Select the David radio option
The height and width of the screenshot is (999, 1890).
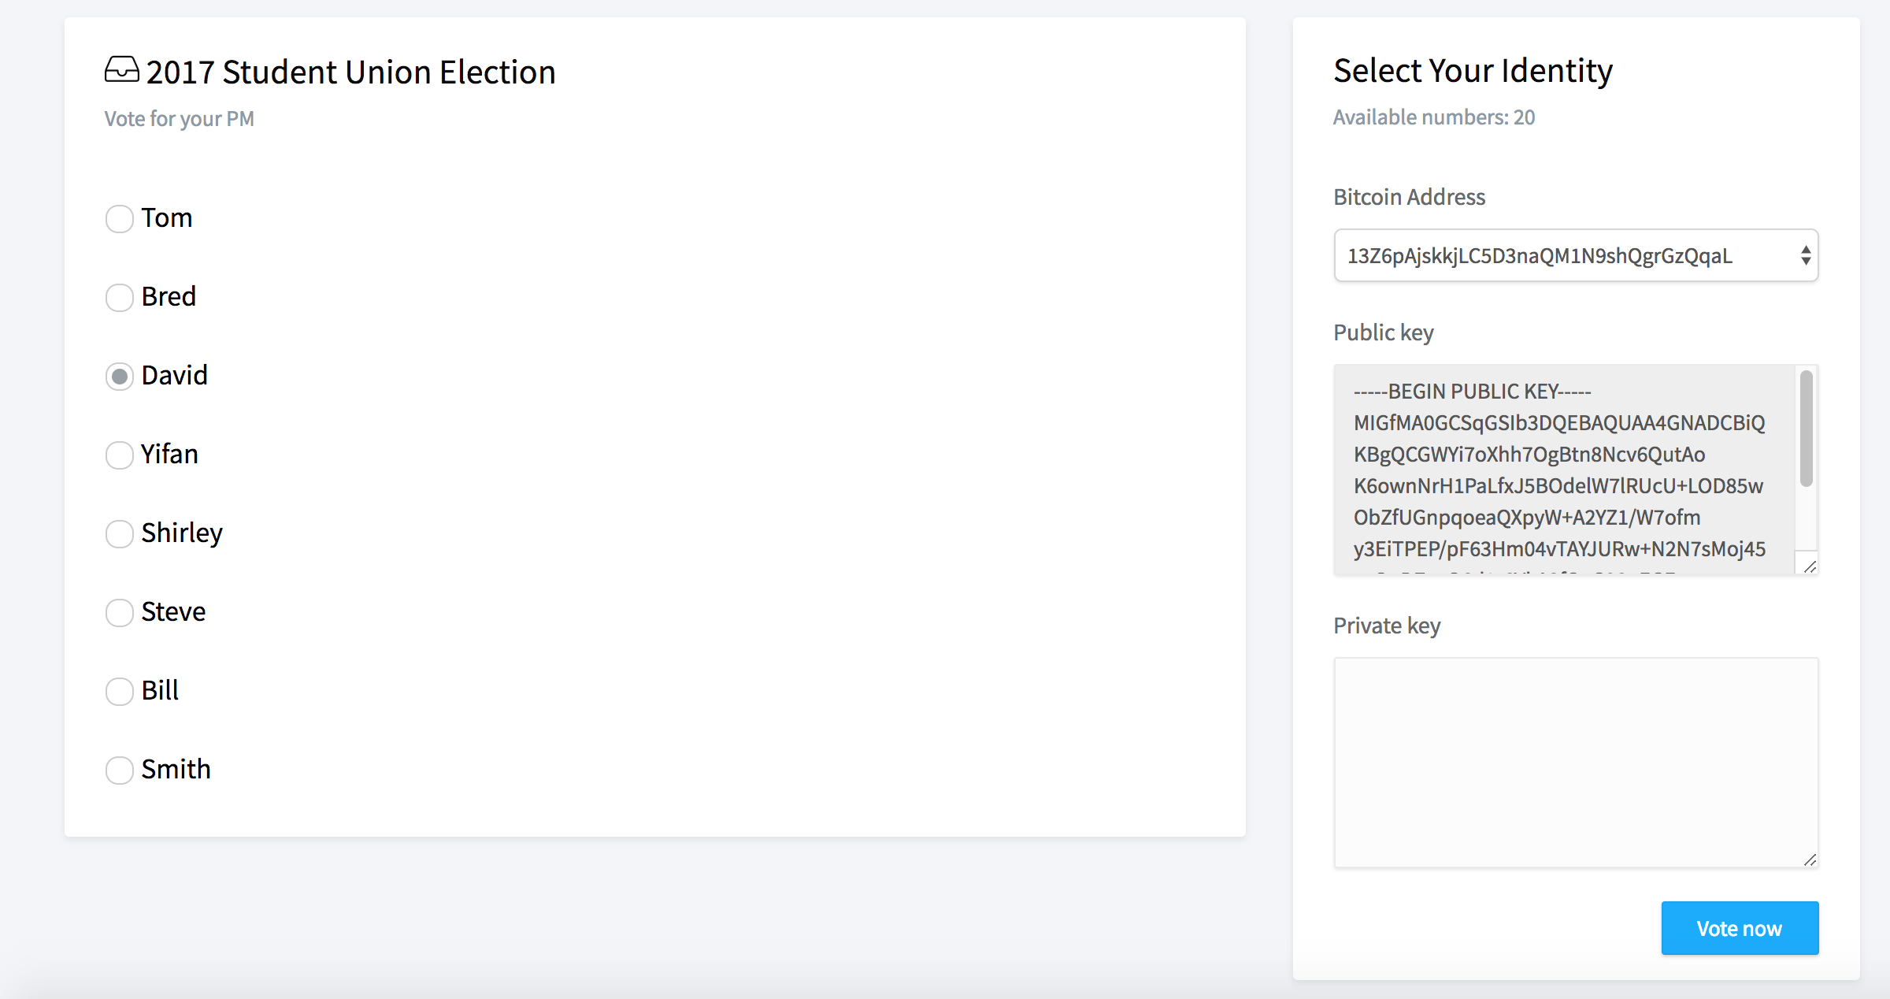120,377
